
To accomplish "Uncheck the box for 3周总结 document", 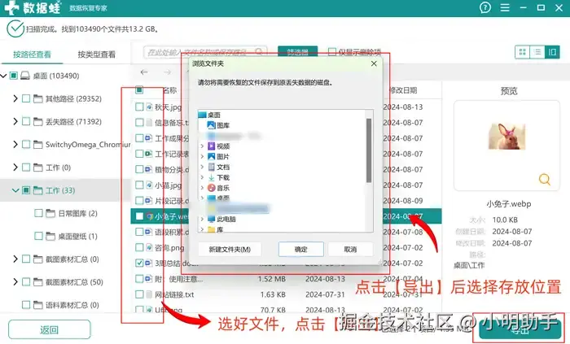I will (139, 263).
